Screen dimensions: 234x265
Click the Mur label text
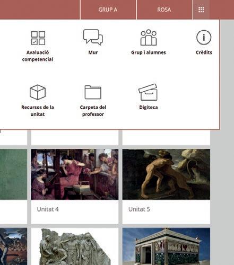(x=93, y=52)
